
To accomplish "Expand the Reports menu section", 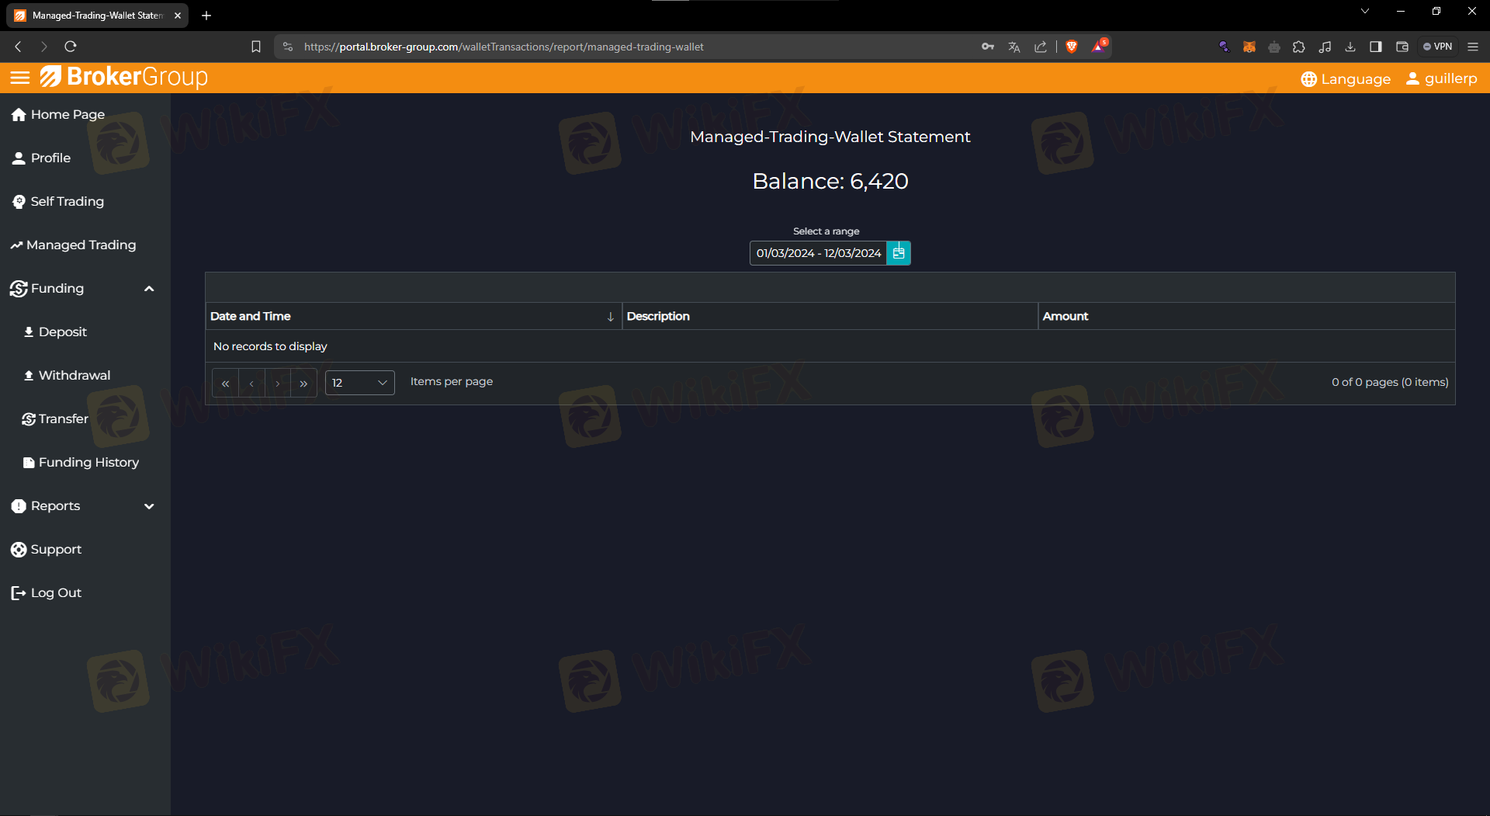I will (x=149, y=506).
